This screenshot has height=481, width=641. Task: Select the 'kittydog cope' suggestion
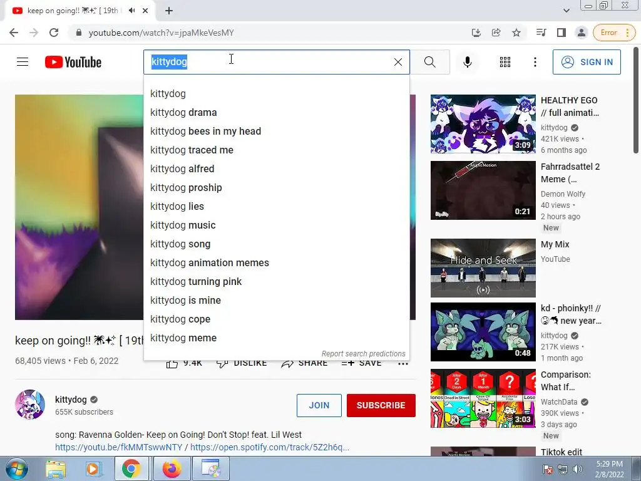[x=276, y=319]
